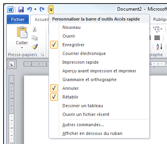The height and width of the screenshot is (144, 167).
Task: Choose Autres commandes... menu entry
Action: tap(99, 125)
